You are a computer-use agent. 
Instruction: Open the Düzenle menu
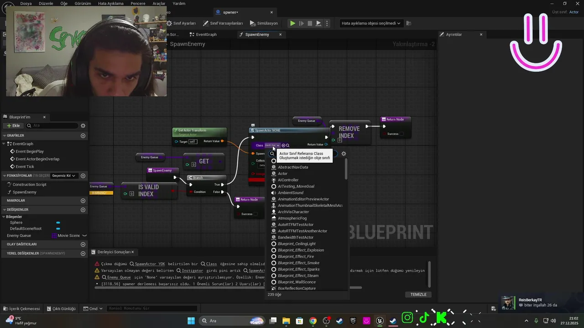[46, 3]
